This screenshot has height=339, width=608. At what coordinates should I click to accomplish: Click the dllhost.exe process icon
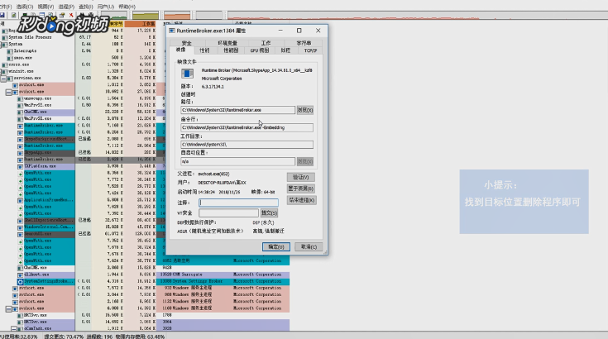pyautogui.click(x=21, y=275)
